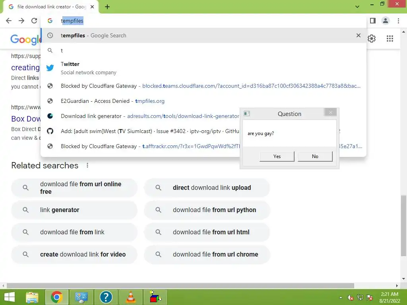Search 'download file from url html'
This screenshot has height=305, width=407.
point(207,232)
